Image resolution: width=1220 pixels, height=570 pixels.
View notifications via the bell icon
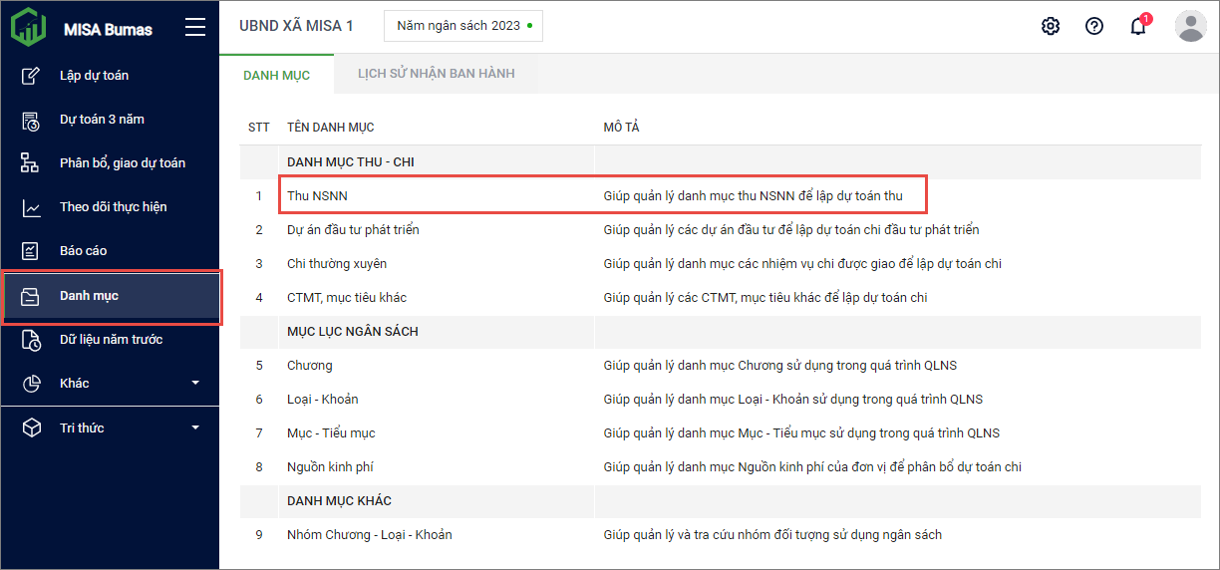click(1138, 26)
